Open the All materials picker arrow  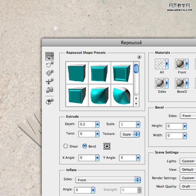tap(167, 64)
